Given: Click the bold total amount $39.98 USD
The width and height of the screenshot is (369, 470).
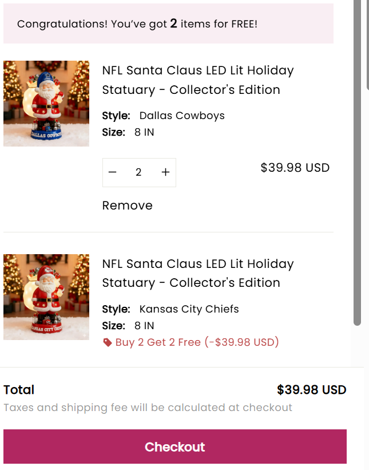Looking at the screenshot, I should pos(311,390).
